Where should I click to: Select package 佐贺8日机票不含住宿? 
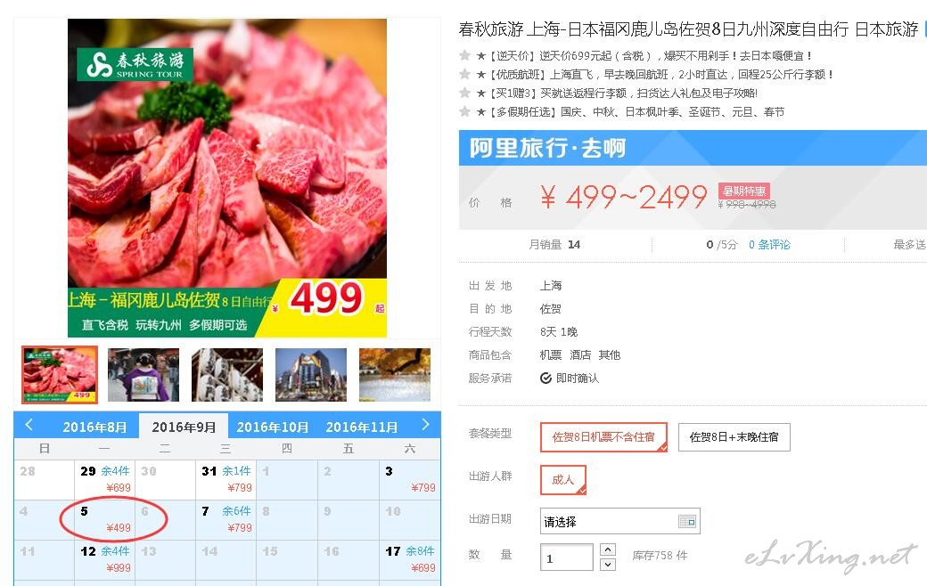(x=603, y=437)
